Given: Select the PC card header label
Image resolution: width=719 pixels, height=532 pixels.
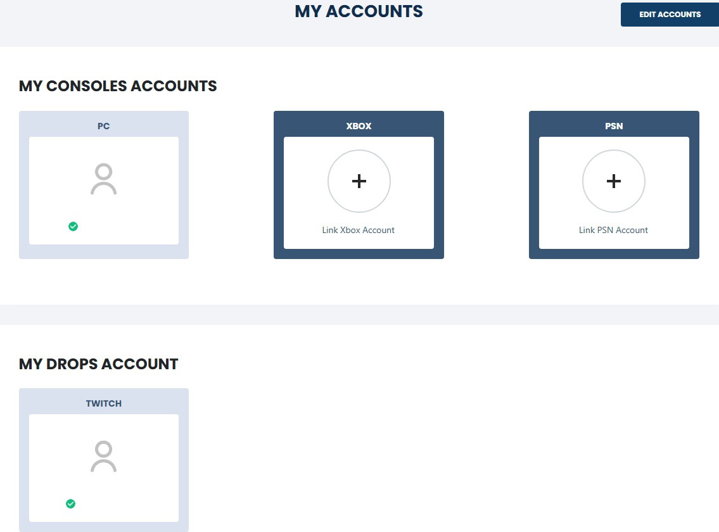Looking at the screenshot, I should pos(104,126).
